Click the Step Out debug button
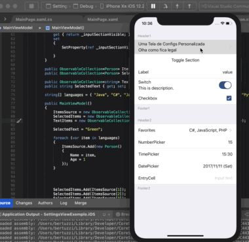 coord(189,6)
